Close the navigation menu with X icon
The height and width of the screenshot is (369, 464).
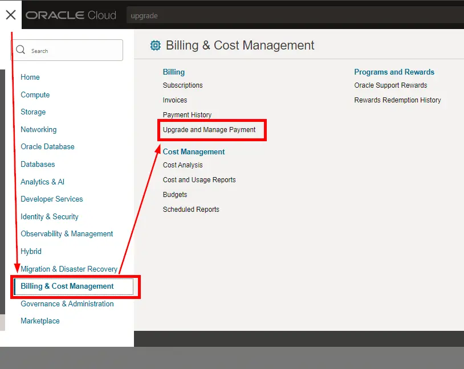pos(10,15)
